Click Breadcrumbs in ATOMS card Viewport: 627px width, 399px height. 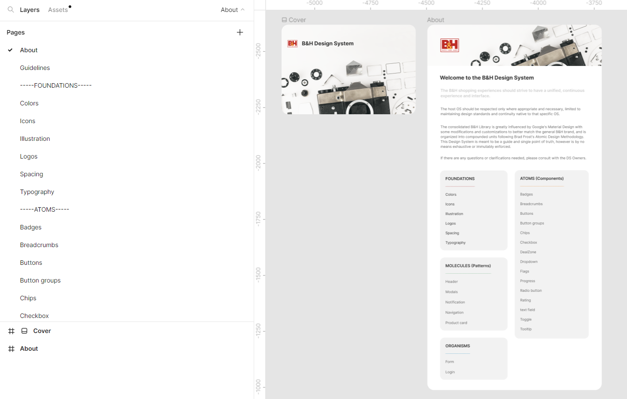point(531,204)
